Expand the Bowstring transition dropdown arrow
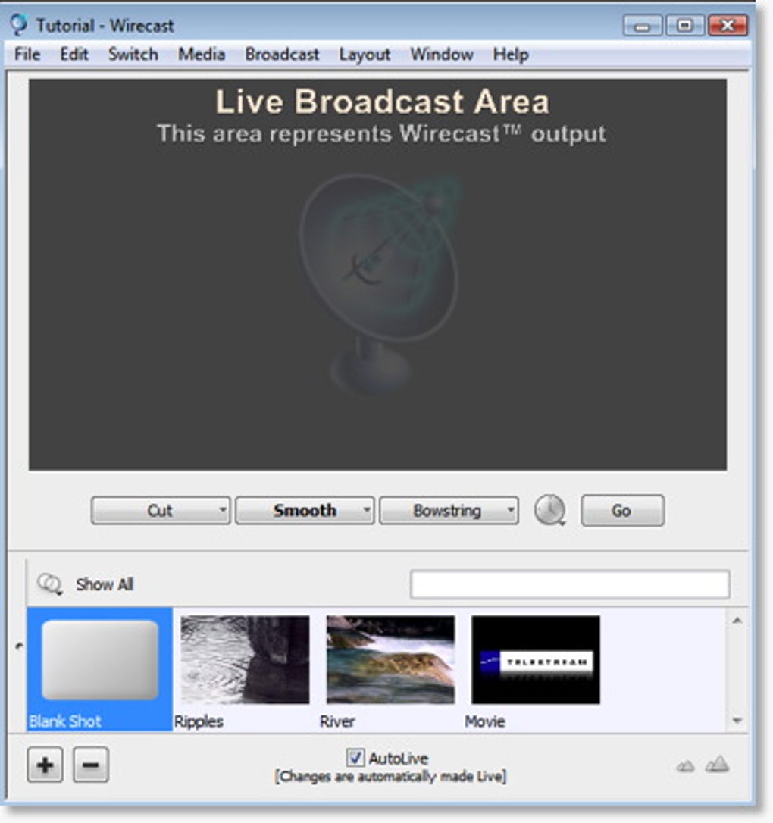The height and width of the screenshot is (823, 773). tap(511, 510)
